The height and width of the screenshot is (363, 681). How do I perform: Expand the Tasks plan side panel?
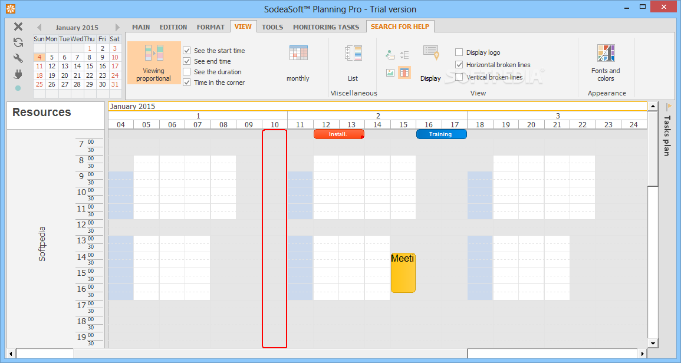click(x=667, y=136)
